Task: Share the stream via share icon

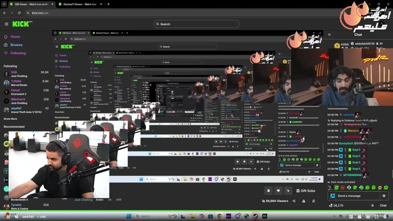Action: tap(294, 201)
